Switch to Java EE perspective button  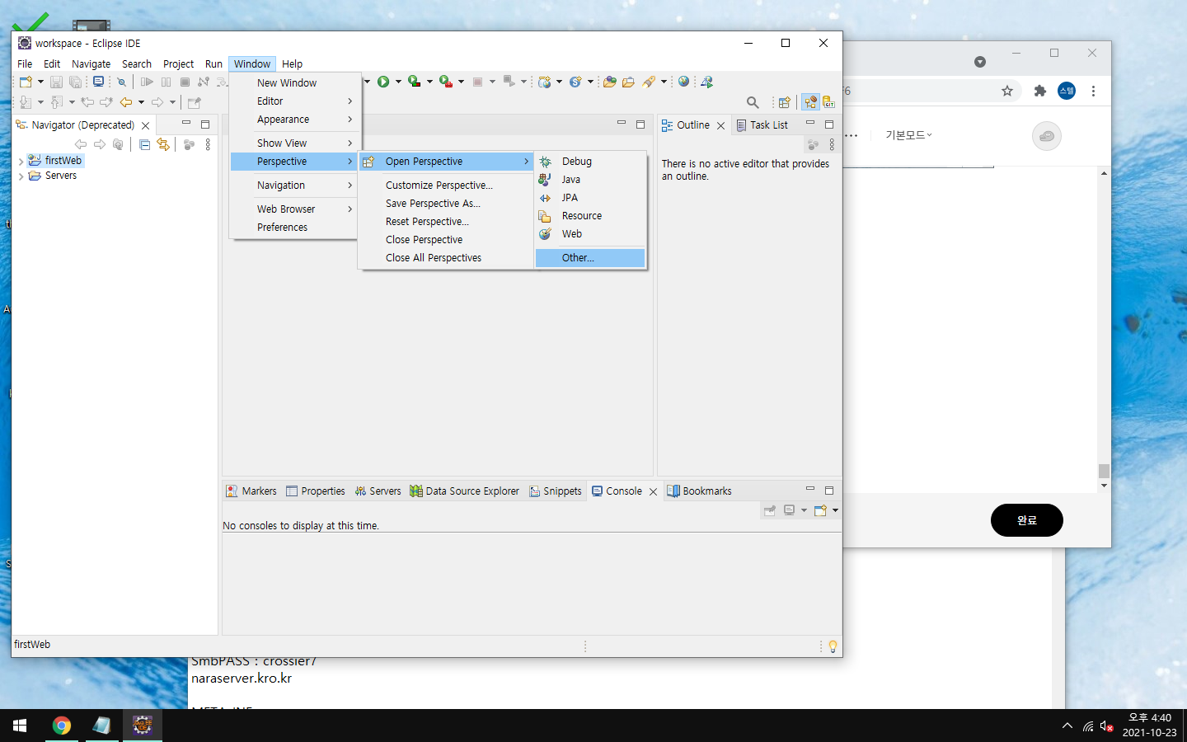(x=811, y=102)
